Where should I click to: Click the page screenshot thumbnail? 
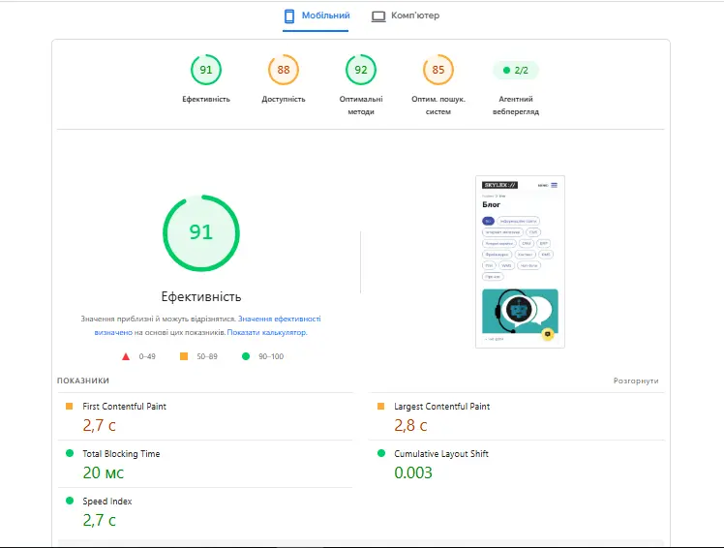point(520,261)
